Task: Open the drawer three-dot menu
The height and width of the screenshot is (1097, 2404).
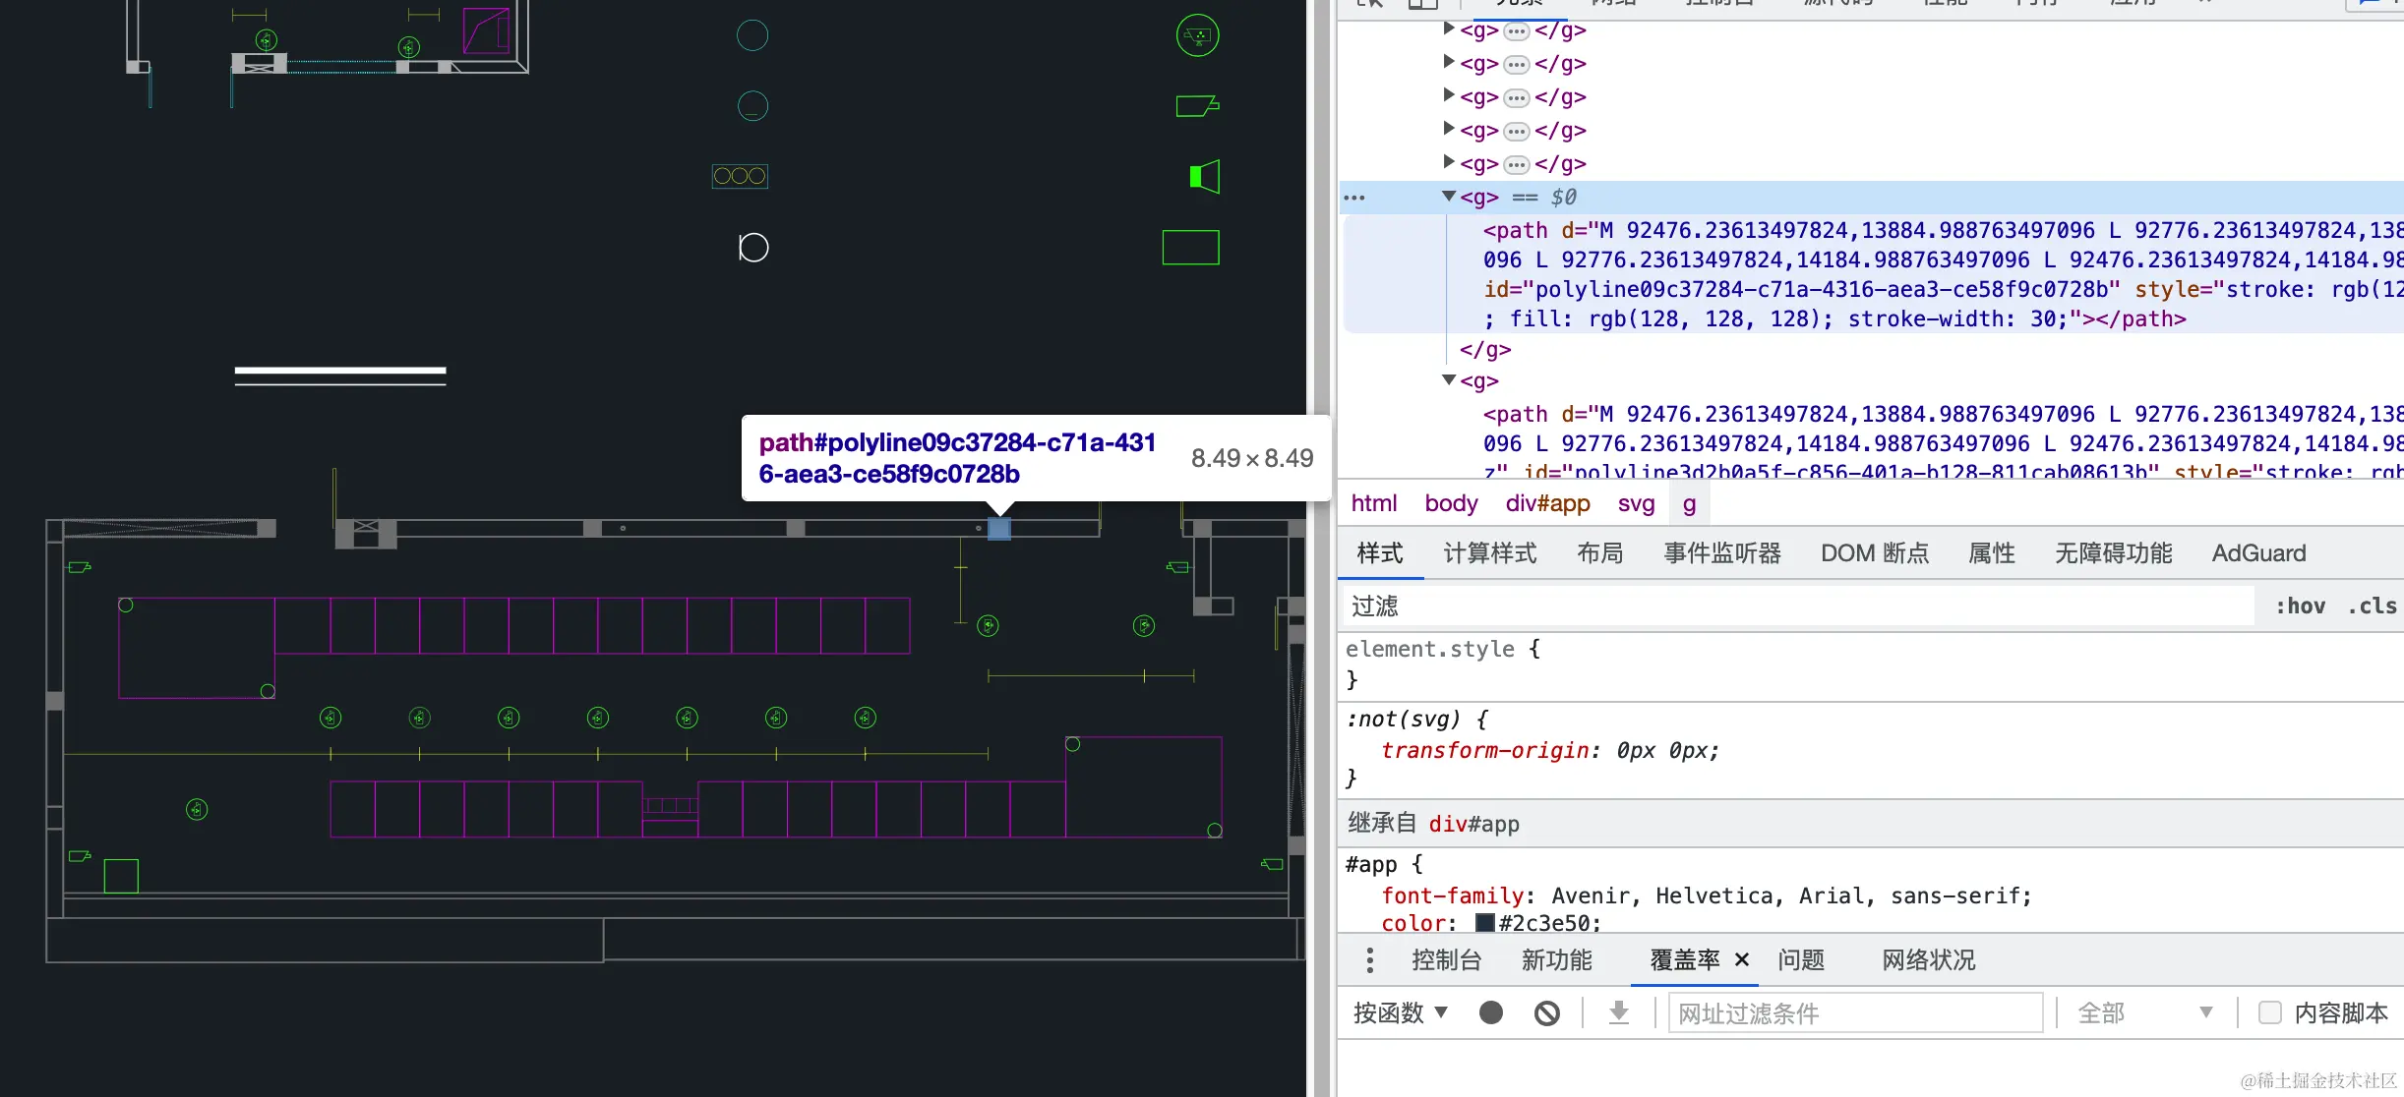Action: point(1369,959)
